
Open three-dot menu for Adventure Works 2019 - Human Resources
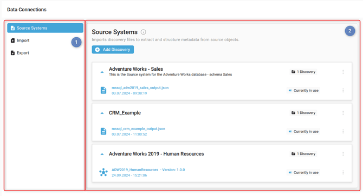click(x=343, y=154)
